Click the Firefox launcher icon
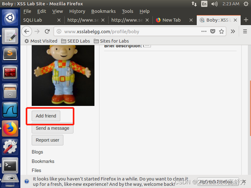The image size is (251, 188). point(10,128)
